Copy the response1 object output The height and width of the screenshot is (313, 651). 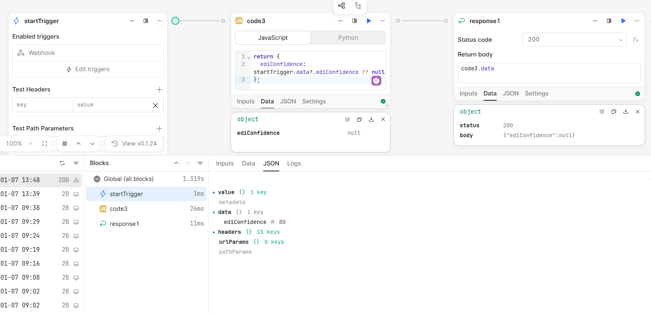[x=614, y=112]
